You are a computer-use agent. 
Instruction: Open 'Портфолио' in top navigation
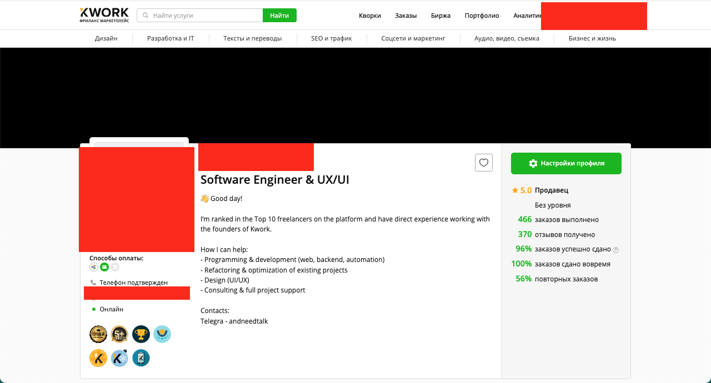click(482, 16)
